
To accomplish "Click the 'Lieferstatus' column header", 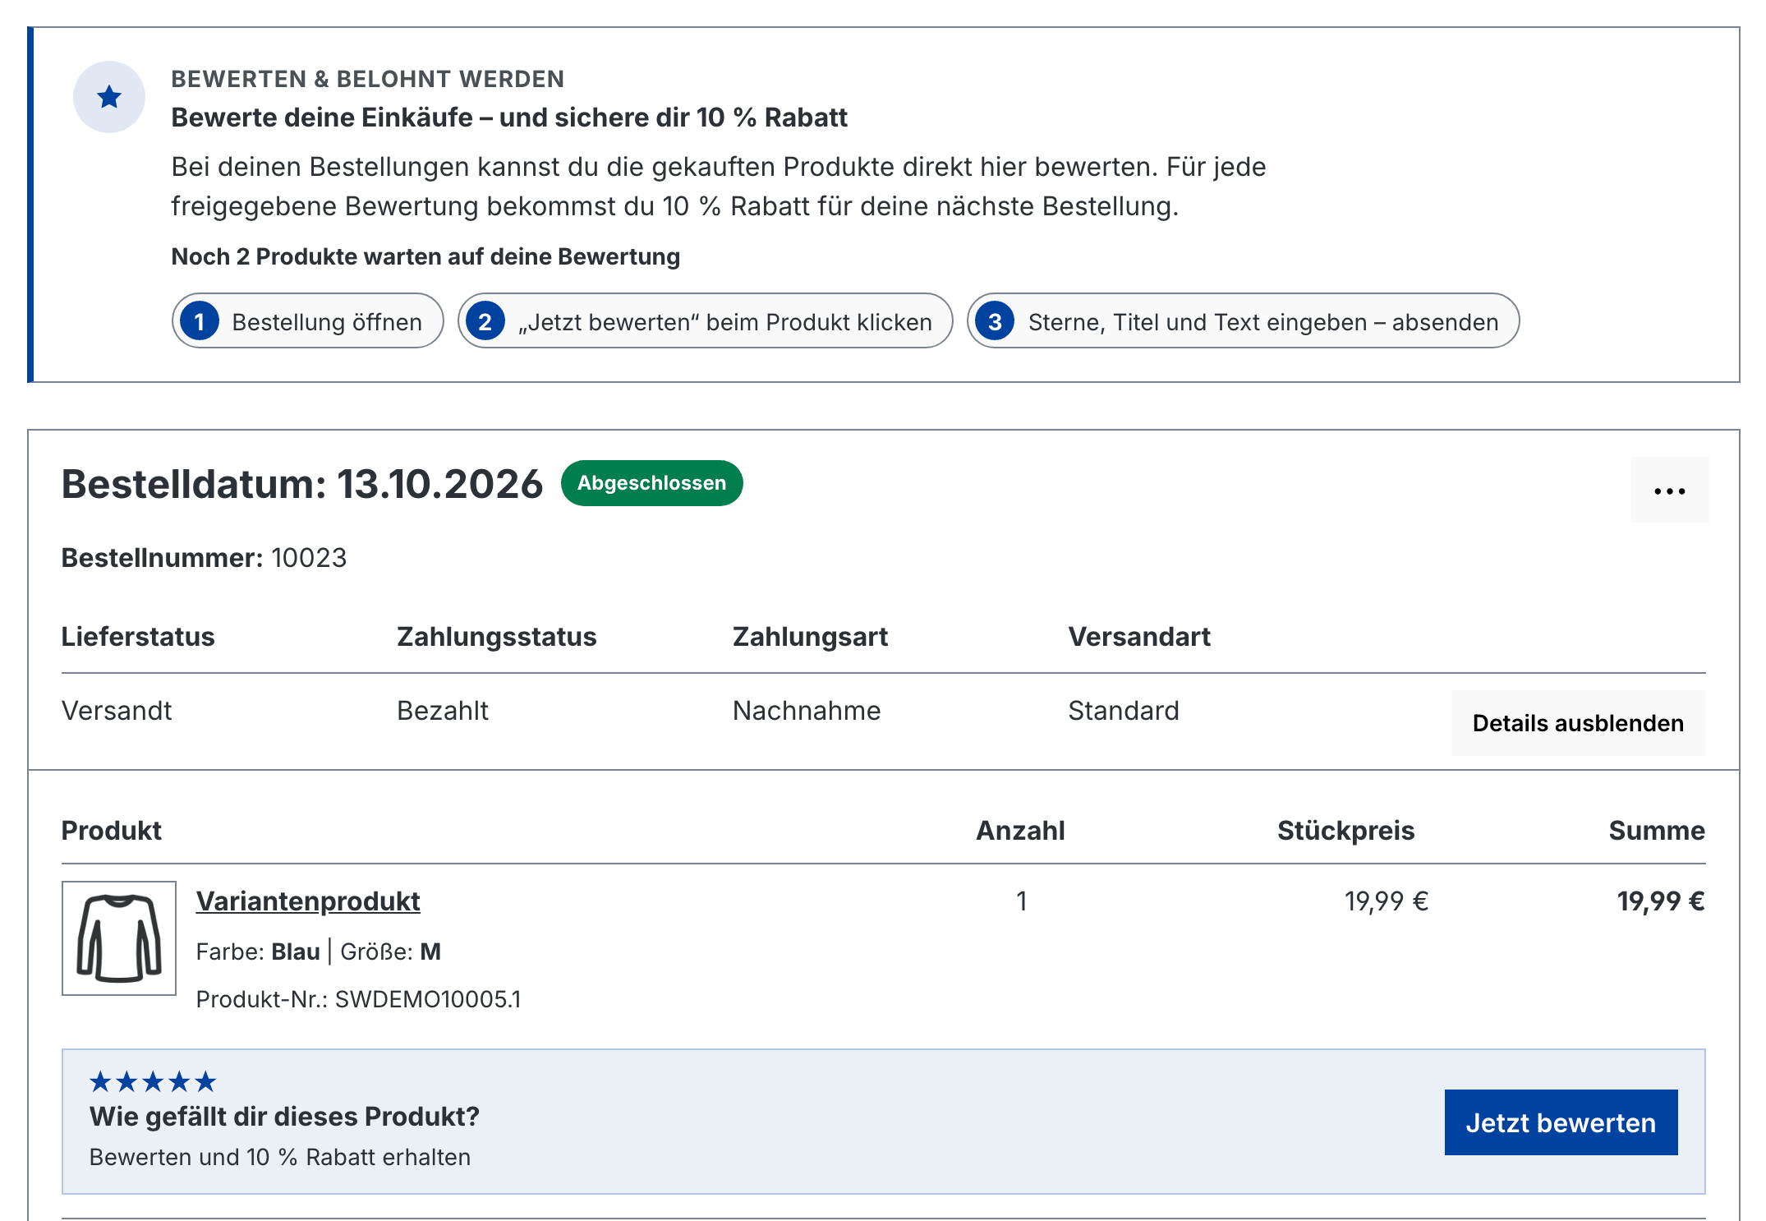I will pyautogui.click(x=138, y=637).
